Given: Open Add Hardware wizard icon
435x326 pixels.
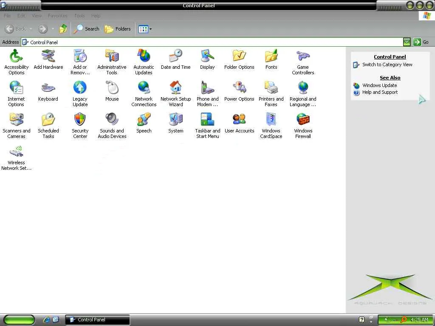Looking at the screenshot, I should point(48,59).
